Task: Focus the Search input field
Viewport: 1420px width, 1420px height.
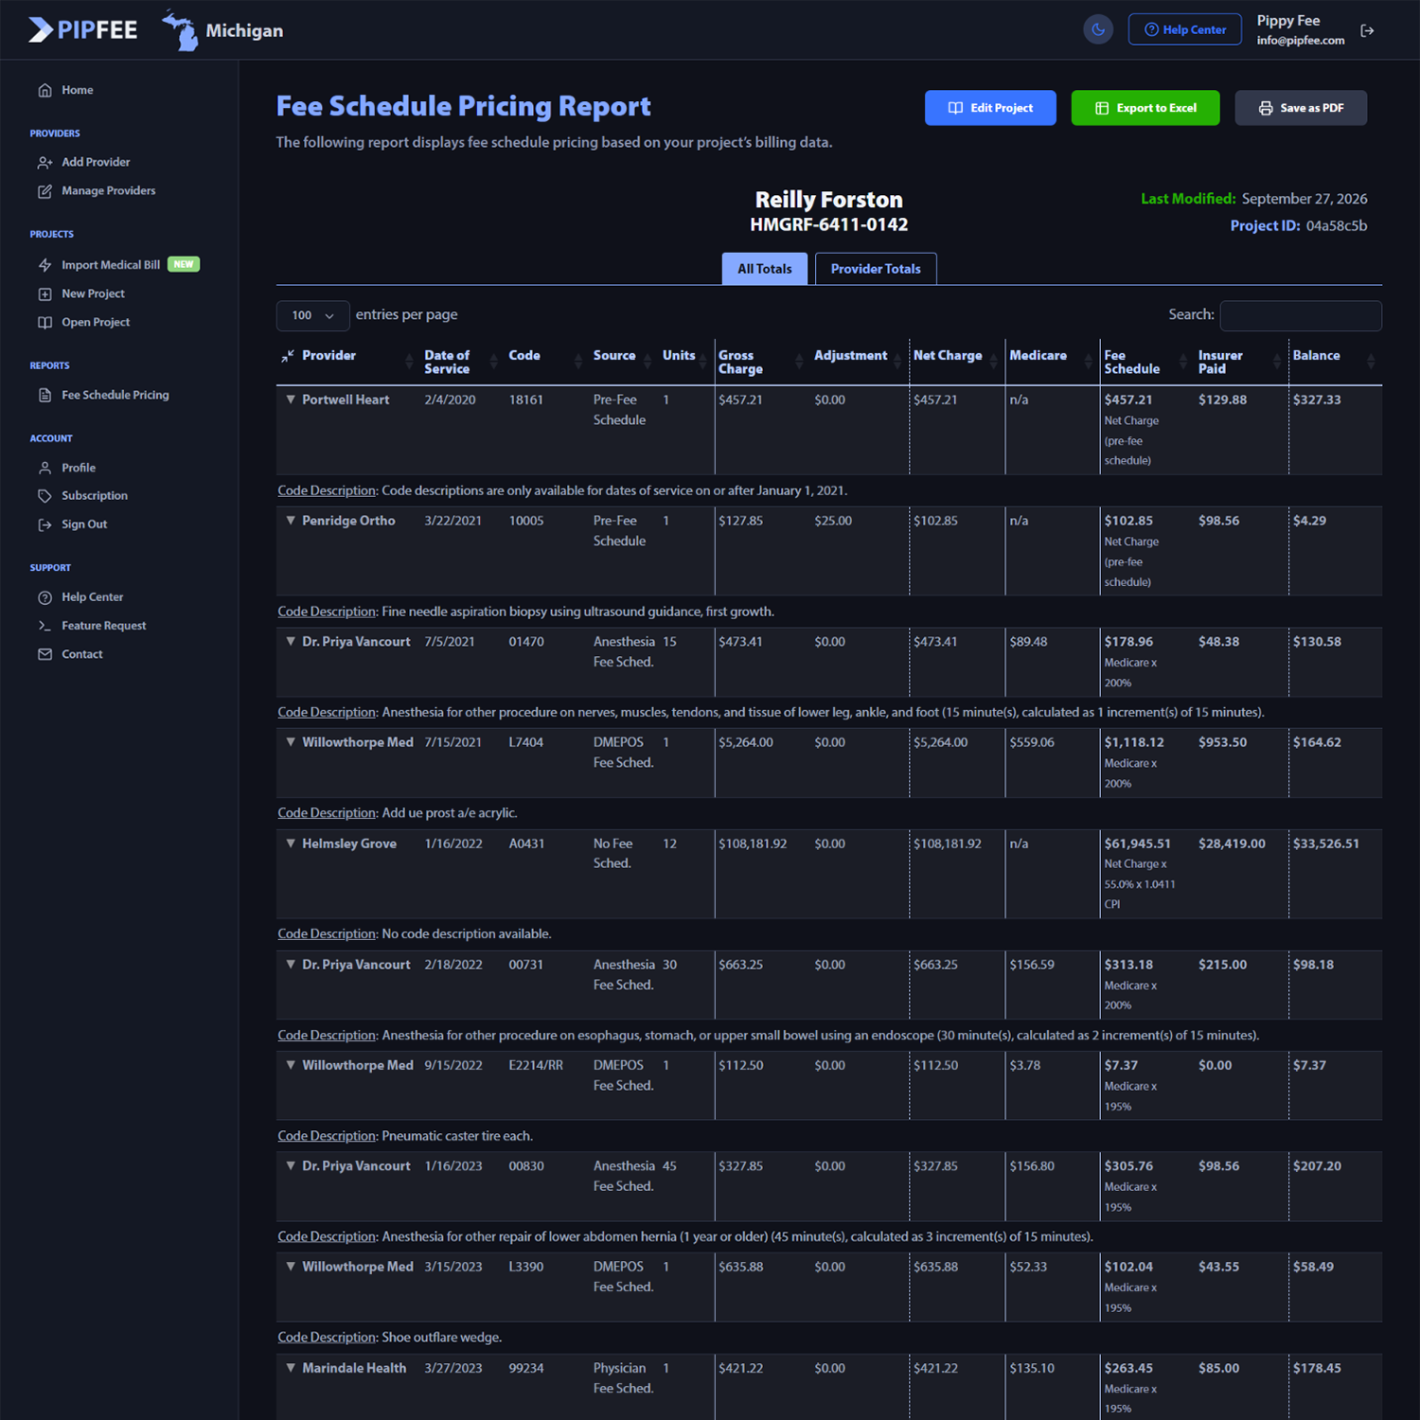Action: click(1301, 315)
